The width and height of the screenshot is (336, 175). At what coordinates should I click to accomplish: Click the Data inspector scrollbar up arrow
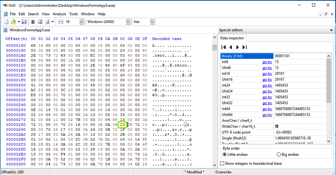tap(329, 56)
